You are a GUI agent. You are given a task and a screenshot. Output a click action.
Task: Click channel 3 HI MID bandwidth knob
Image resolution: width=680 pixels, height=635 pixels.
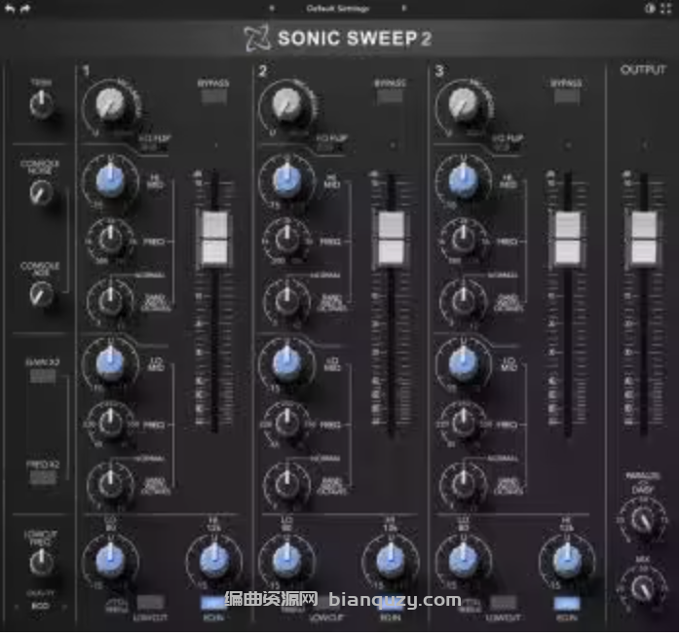[463, 300]
